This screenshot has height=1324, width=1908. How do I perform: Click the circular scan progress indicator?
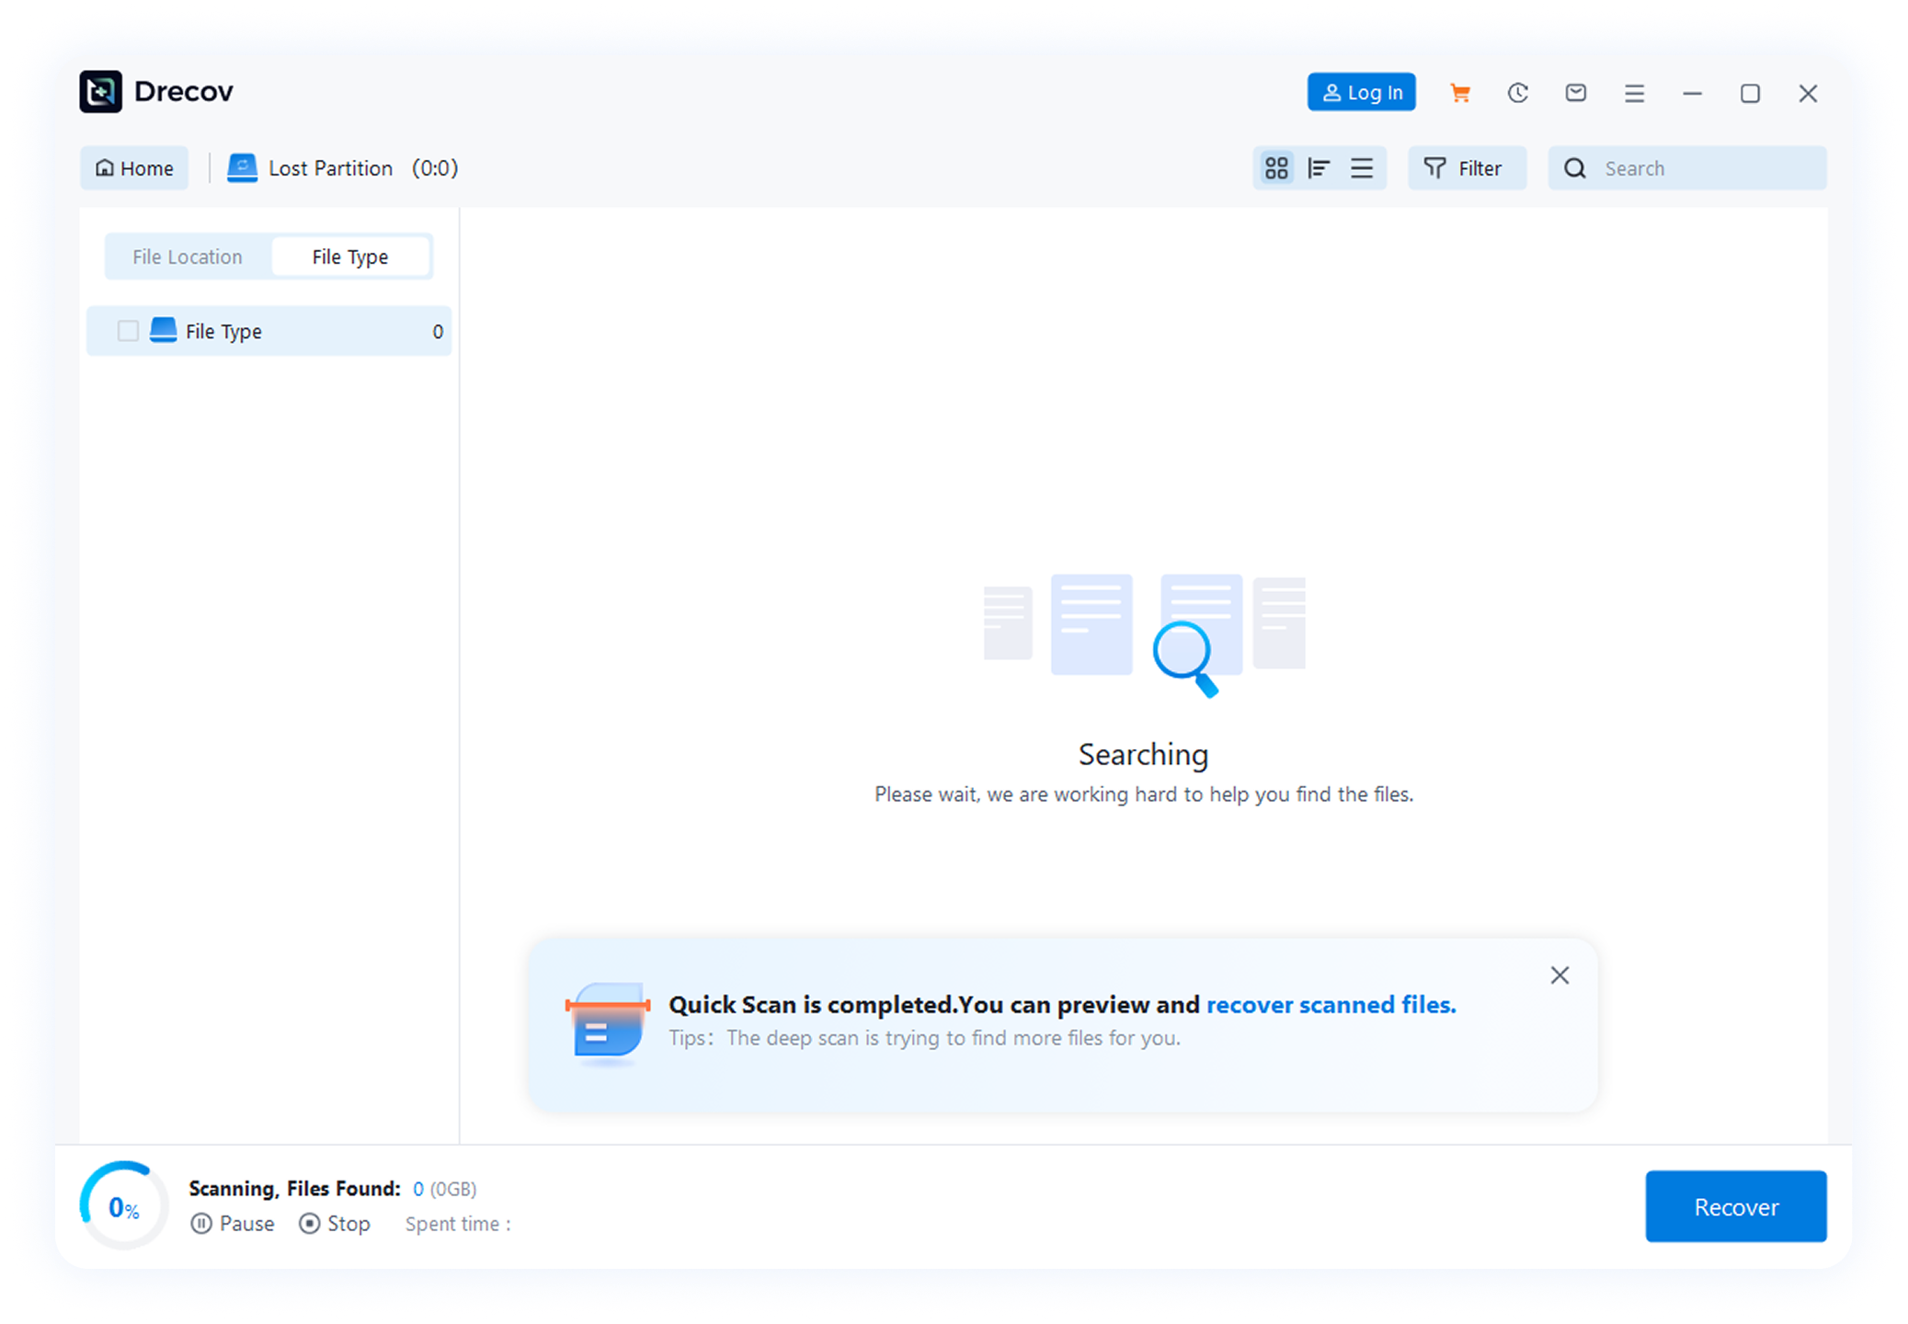[x=123, y=1206]
